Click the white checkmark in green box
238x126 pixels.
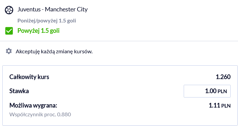coord(9,31)
